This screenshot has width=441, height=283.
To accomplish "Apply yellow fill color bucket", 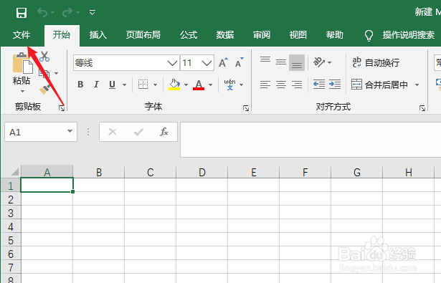I will coord(174,85).
